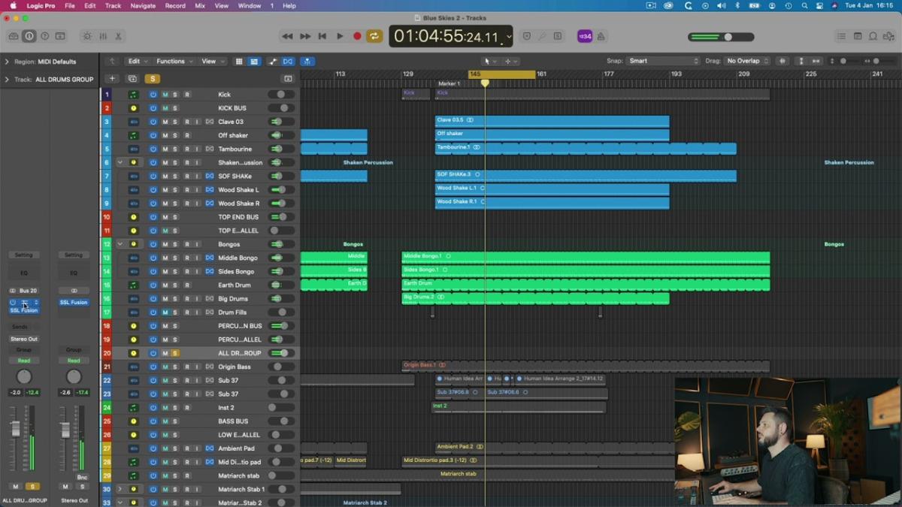Open the Note Pads icon
Viewport: 902px width, 507px height.
[858, 36]
